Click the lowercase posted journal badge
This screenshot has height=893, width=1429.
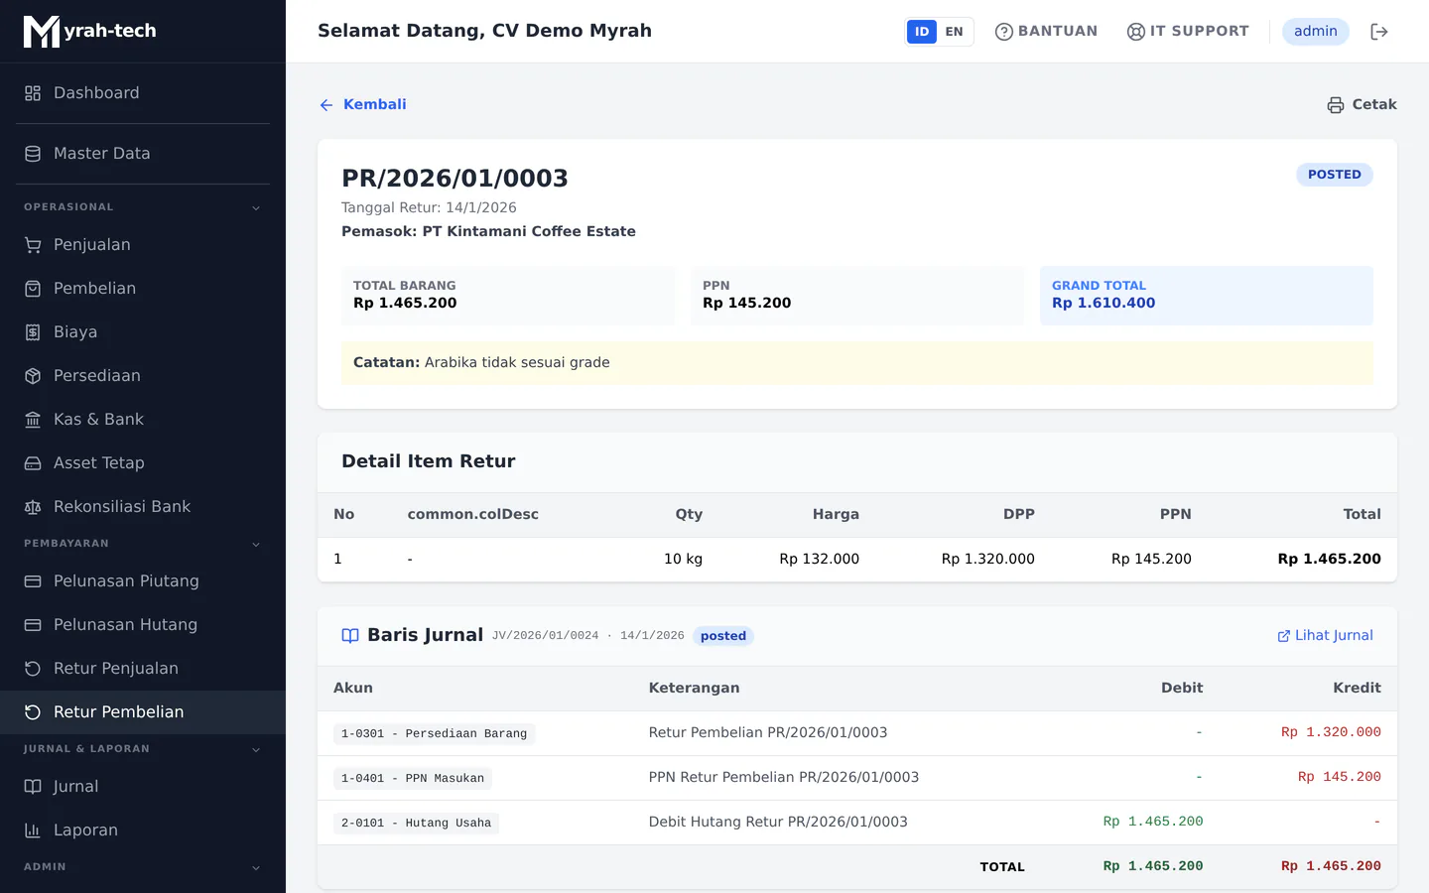pyautogui.click(x=723, y=636)
